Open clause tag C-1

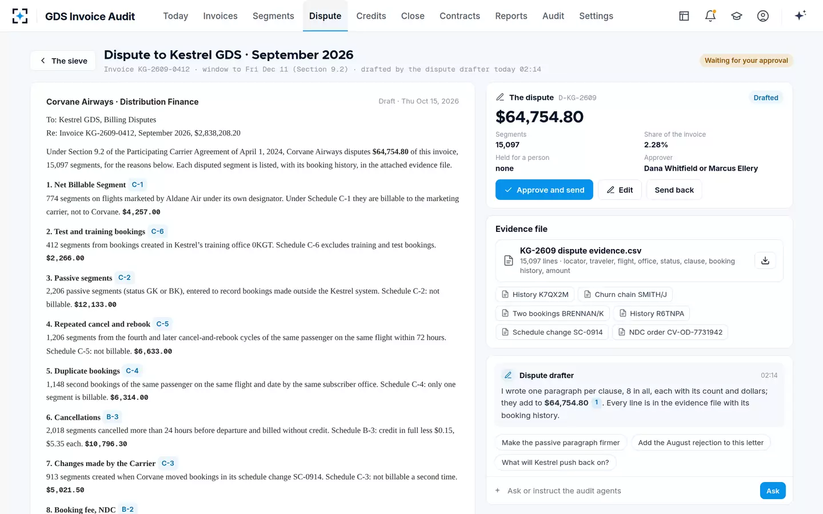pyautogui.click(x=138, y=184)
